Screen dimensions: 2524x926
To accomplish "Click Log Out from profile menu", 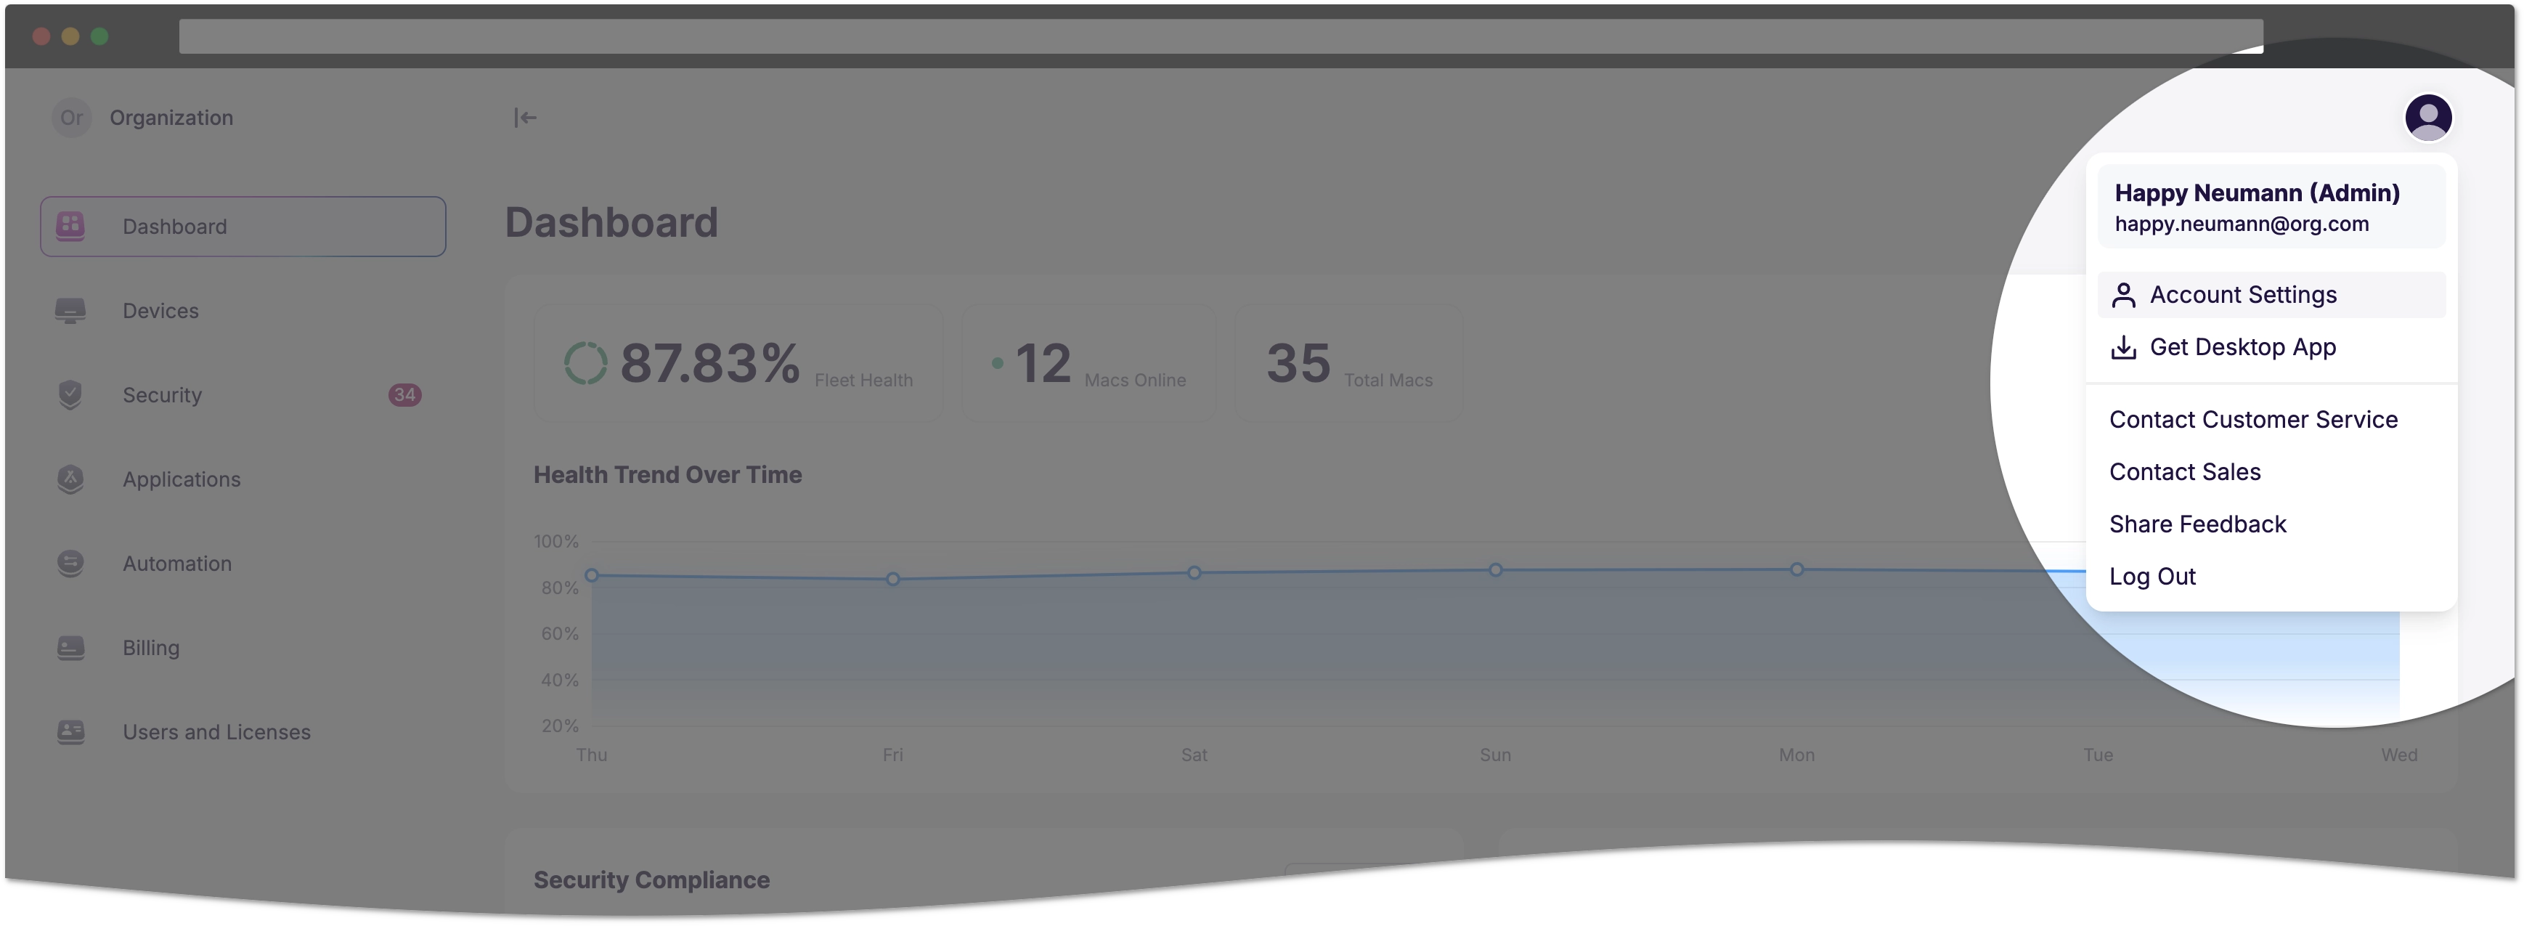I will 2152,575.
